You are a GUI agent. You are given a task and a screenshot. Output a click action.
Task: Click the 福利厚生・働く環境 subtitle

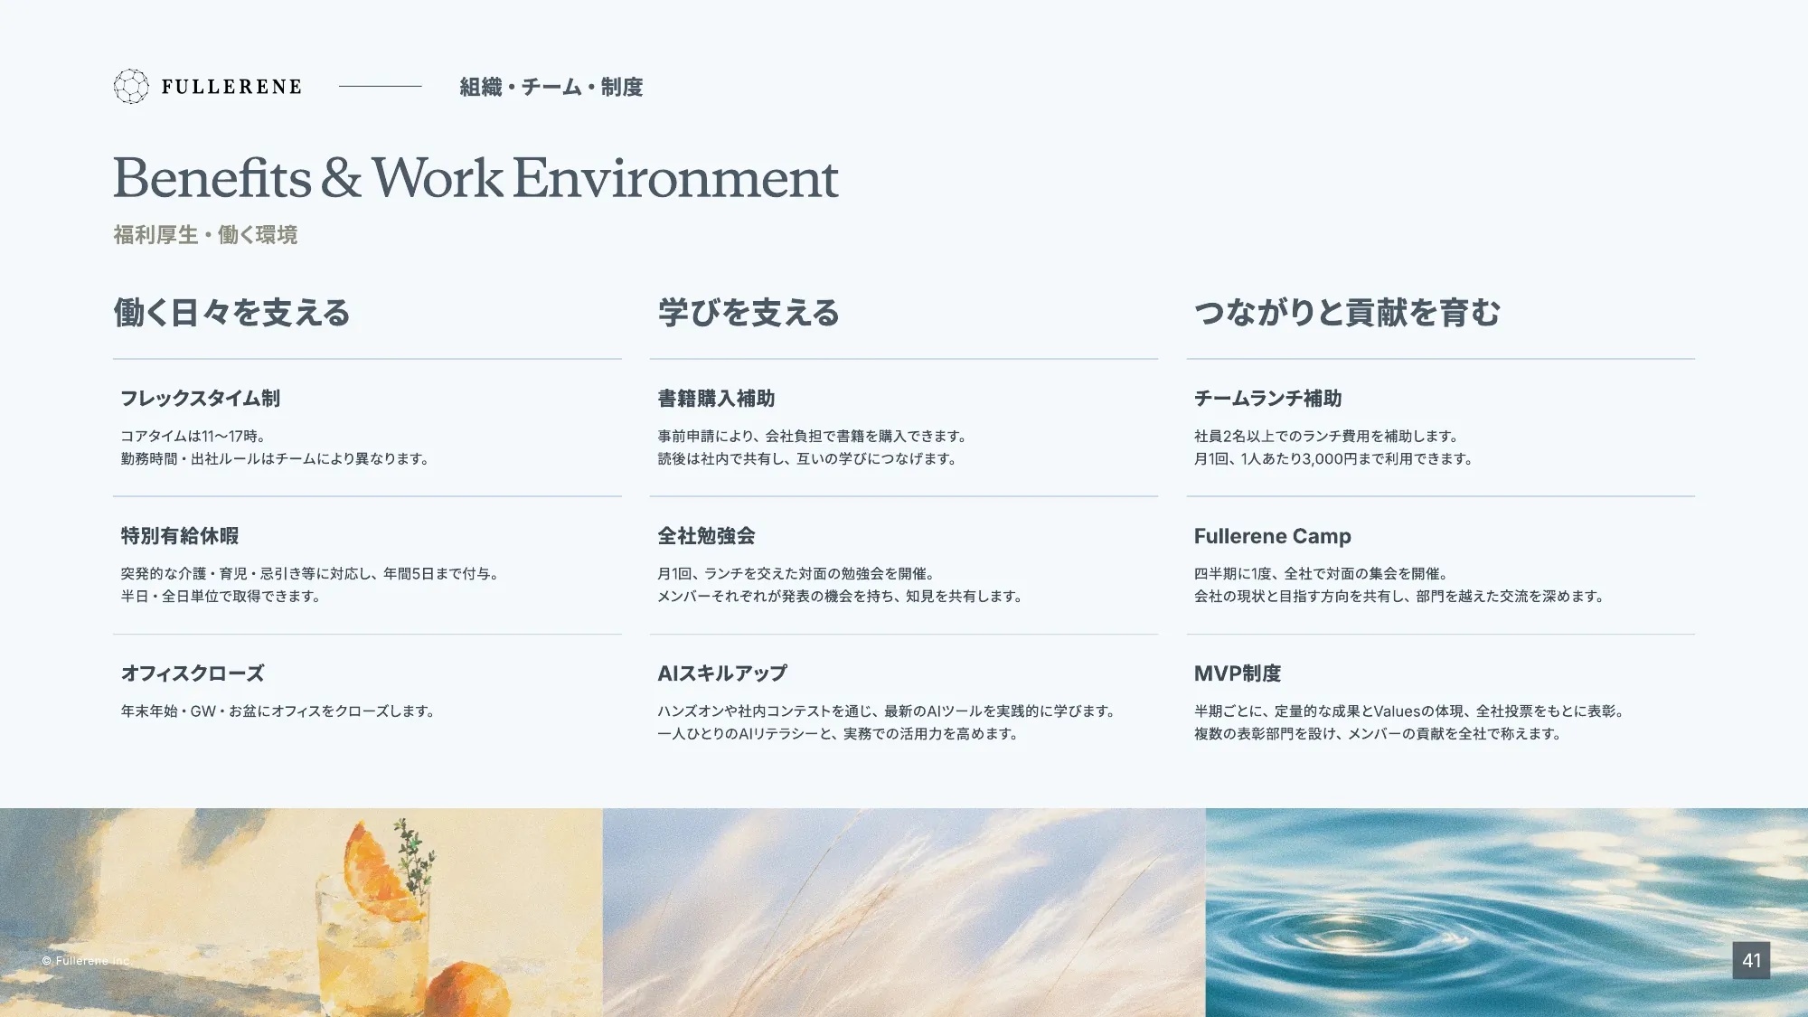[x=205, y=235]
